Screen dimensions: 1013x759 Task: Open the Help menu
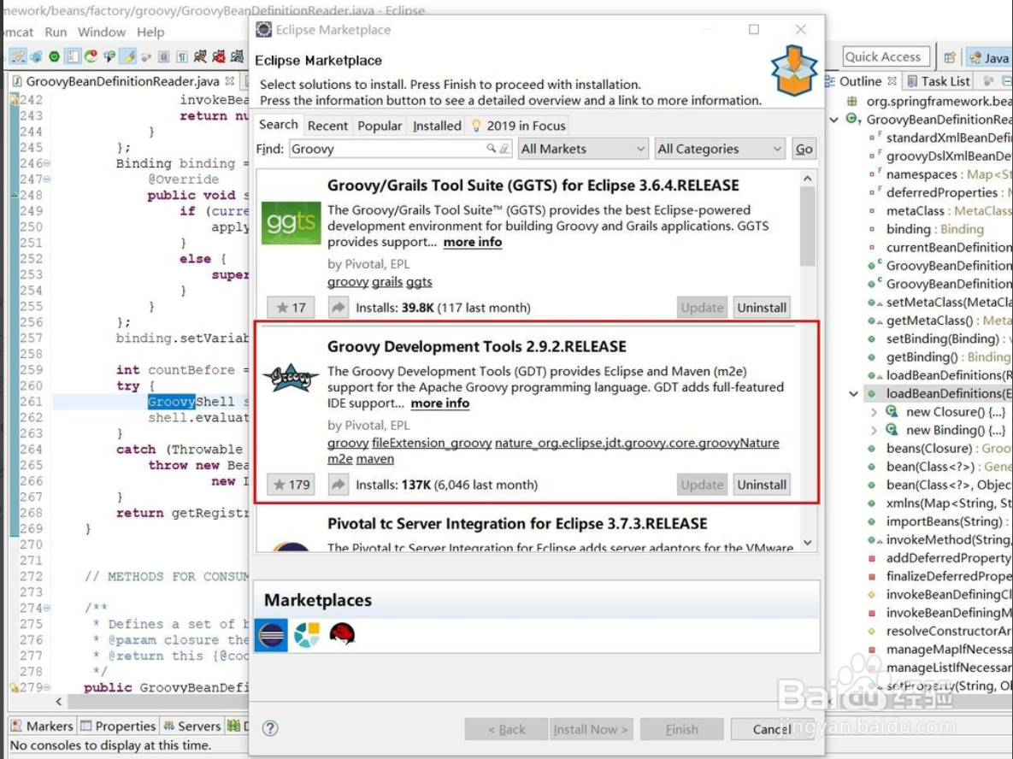click(150, 32)
